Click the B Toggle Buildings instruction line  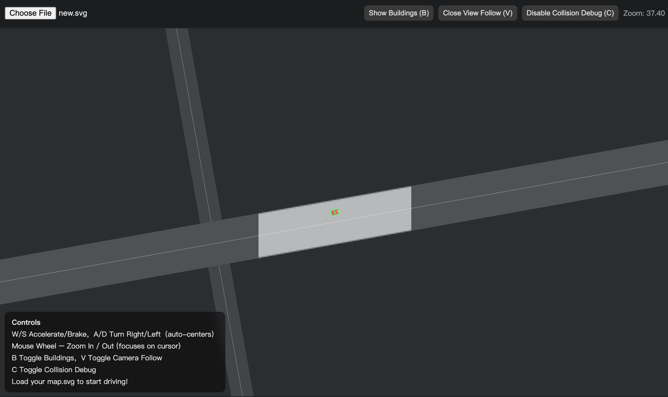pyautogui.click(x=87, y=358)
